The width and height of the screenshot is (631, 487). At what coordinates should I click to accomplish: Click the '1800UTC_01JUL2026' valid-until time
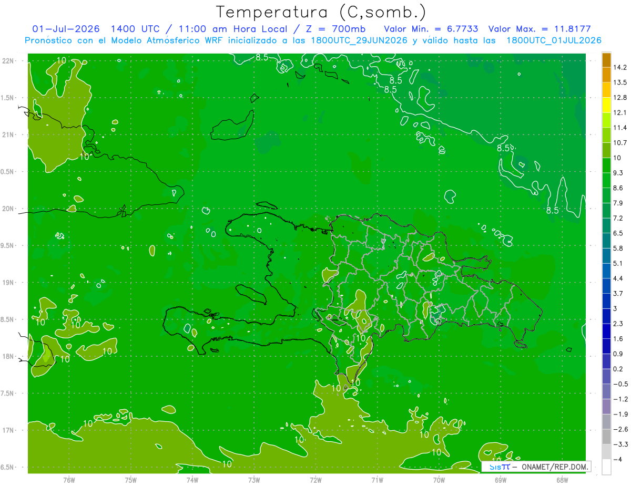pyautogui.click(x=554, y=40)
